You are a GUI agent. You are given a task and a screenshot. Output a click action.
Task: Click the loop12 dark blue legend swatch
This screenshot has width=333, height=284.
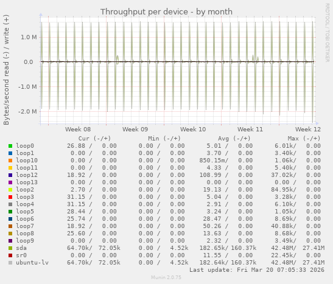[10, 175]
